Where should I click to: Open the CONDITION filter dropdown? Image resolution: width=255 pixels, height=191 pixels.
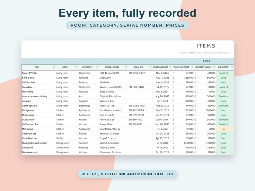click(x=232, y=67)
